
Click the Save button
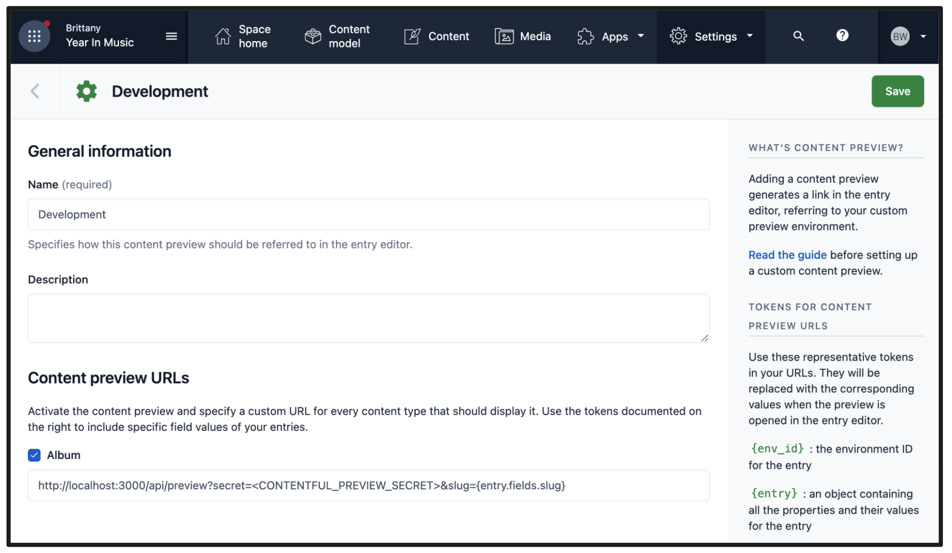click(897, 91)
